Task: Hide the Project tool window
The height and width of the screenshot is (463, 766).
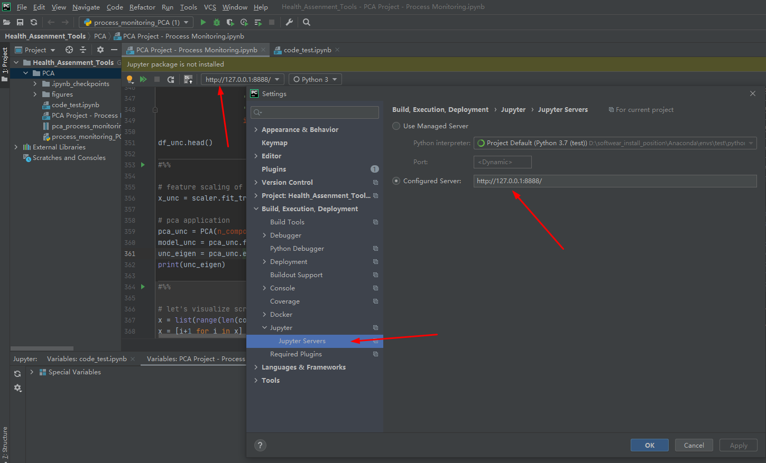Action: click(x=114, y=50)
